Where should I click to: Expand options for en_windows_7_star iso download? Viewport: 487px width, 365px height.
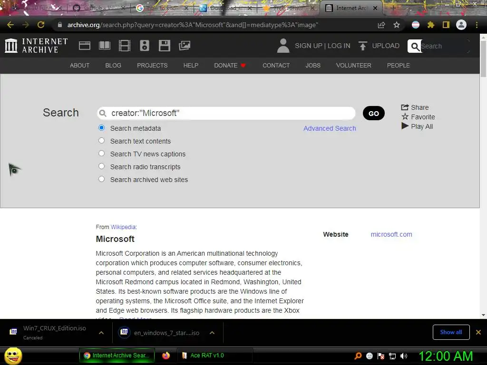(212, 333)
